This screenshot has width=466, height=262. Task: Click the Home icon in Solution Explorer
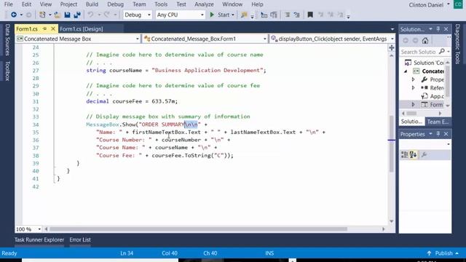pyautogui.click(x=425, y=41)
